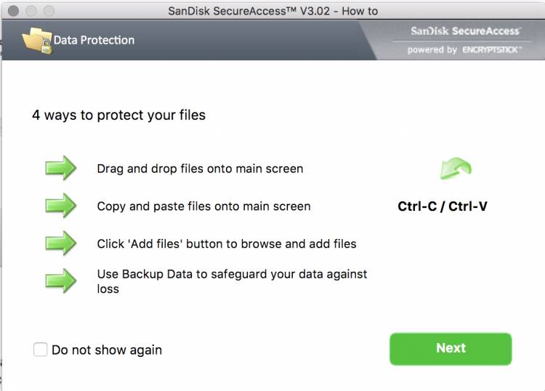
Task: Click the curved green drop arrow icon
Action: (x=456, y=169)
